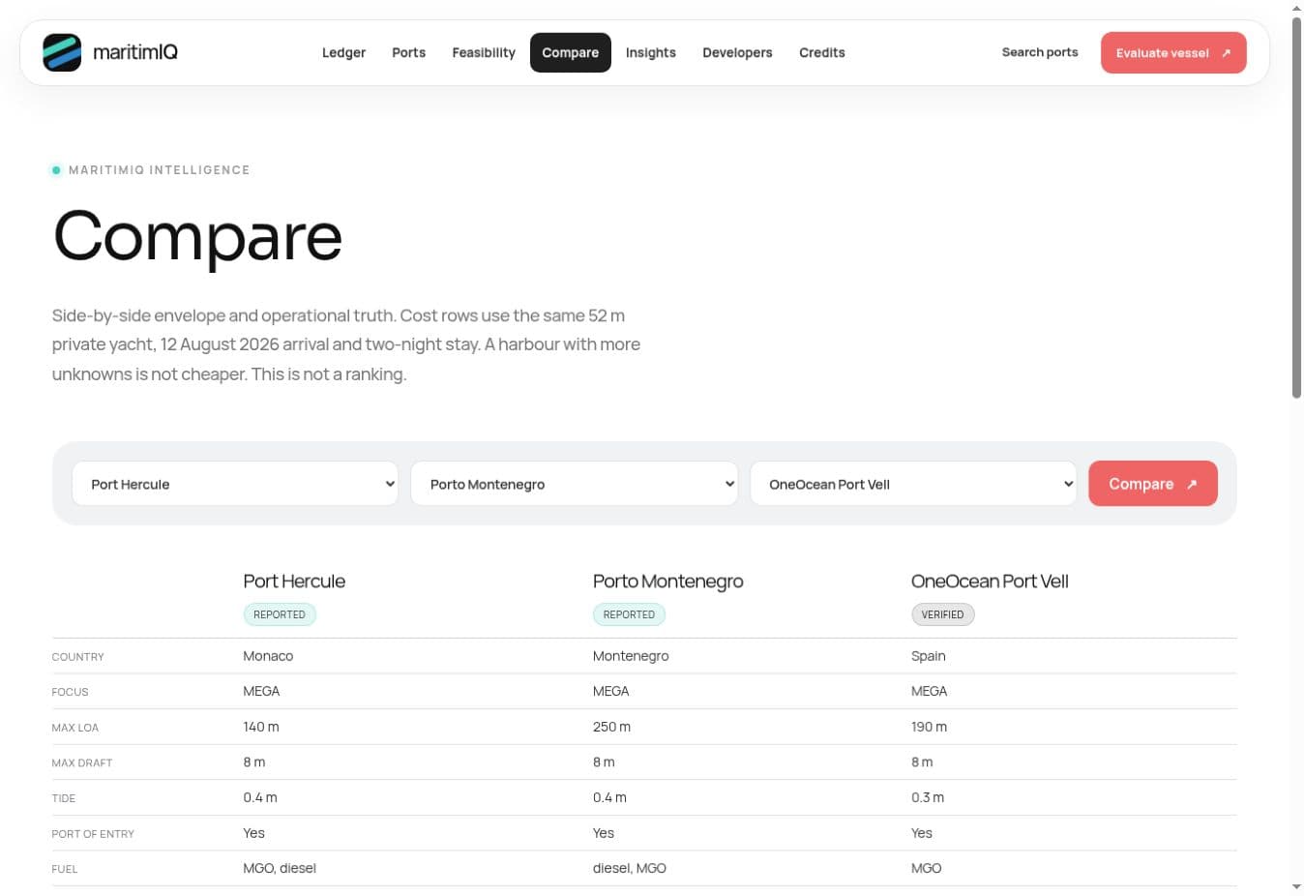This screenshot has height=896, width=1304.
Task: Open the Ports nav item
Action: pos(408,53)
